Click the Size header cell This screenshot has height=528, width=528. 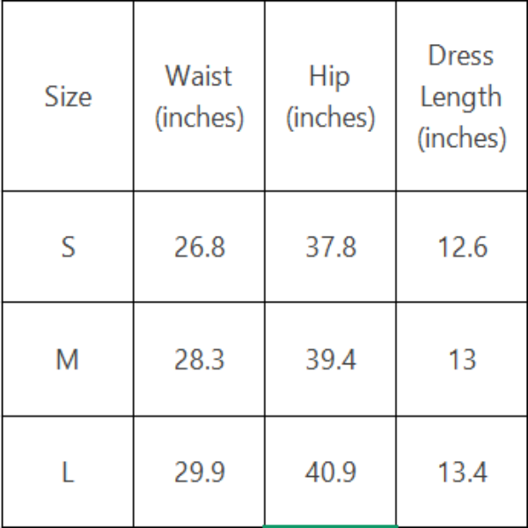[68, 97]
